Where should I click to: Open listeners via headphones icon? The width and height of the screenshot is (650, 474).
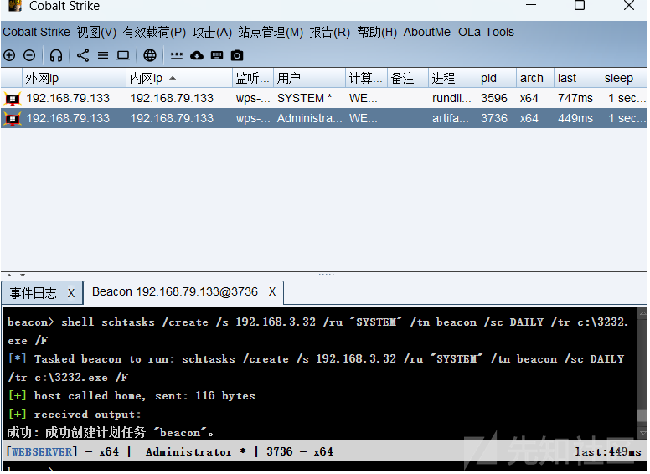(x=56, y=55)
